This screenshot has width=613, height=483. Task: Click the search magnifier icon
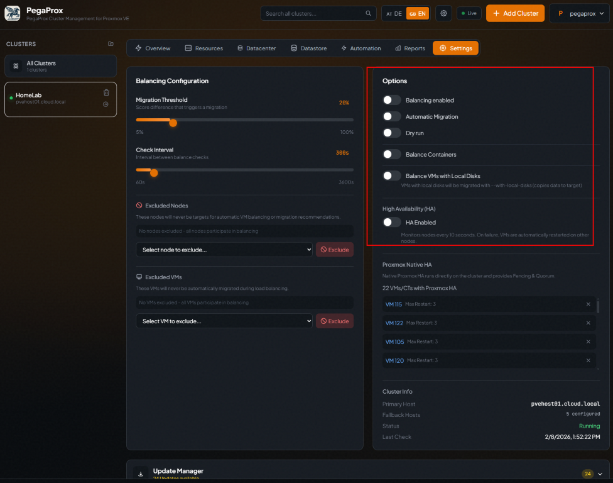click(x=368, y=13)
